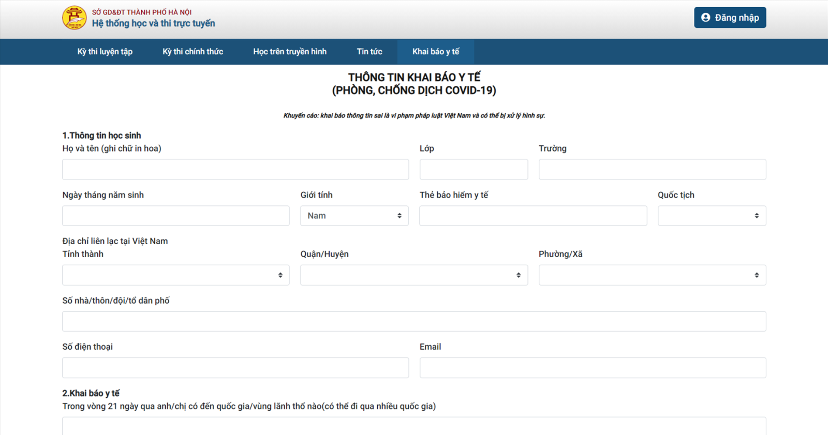Select the Khai báo y tế tab
This screenshot has width=828, height=435.
coord(436,52)
